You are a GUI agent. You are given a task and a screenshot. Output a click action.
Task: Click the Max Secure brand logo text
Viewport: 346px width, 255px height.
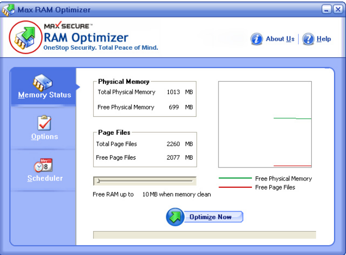tap(68, 26)
